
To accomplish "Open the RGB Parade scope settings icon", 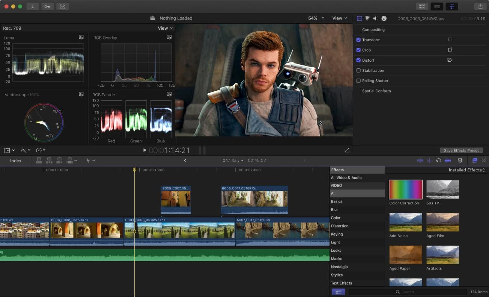I will (x=169, y=94).
